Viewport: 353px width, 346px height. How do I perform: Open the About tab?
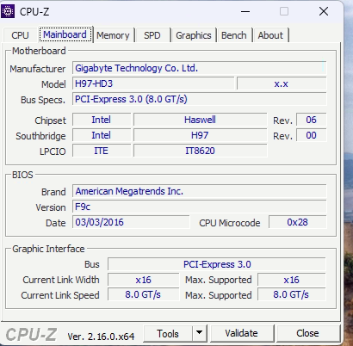[270, 35]
